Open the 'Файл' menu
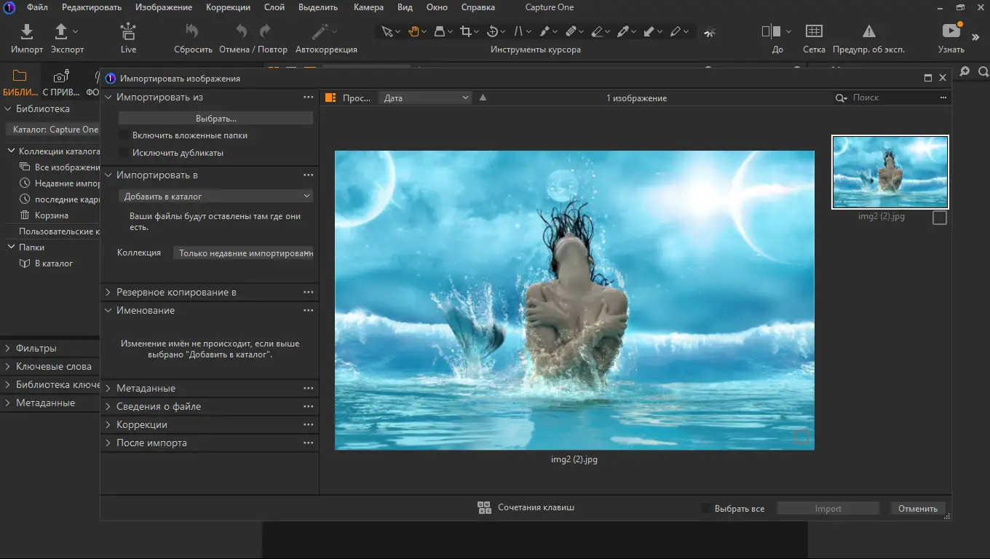 pyautogui.click(x=37, y=7)
